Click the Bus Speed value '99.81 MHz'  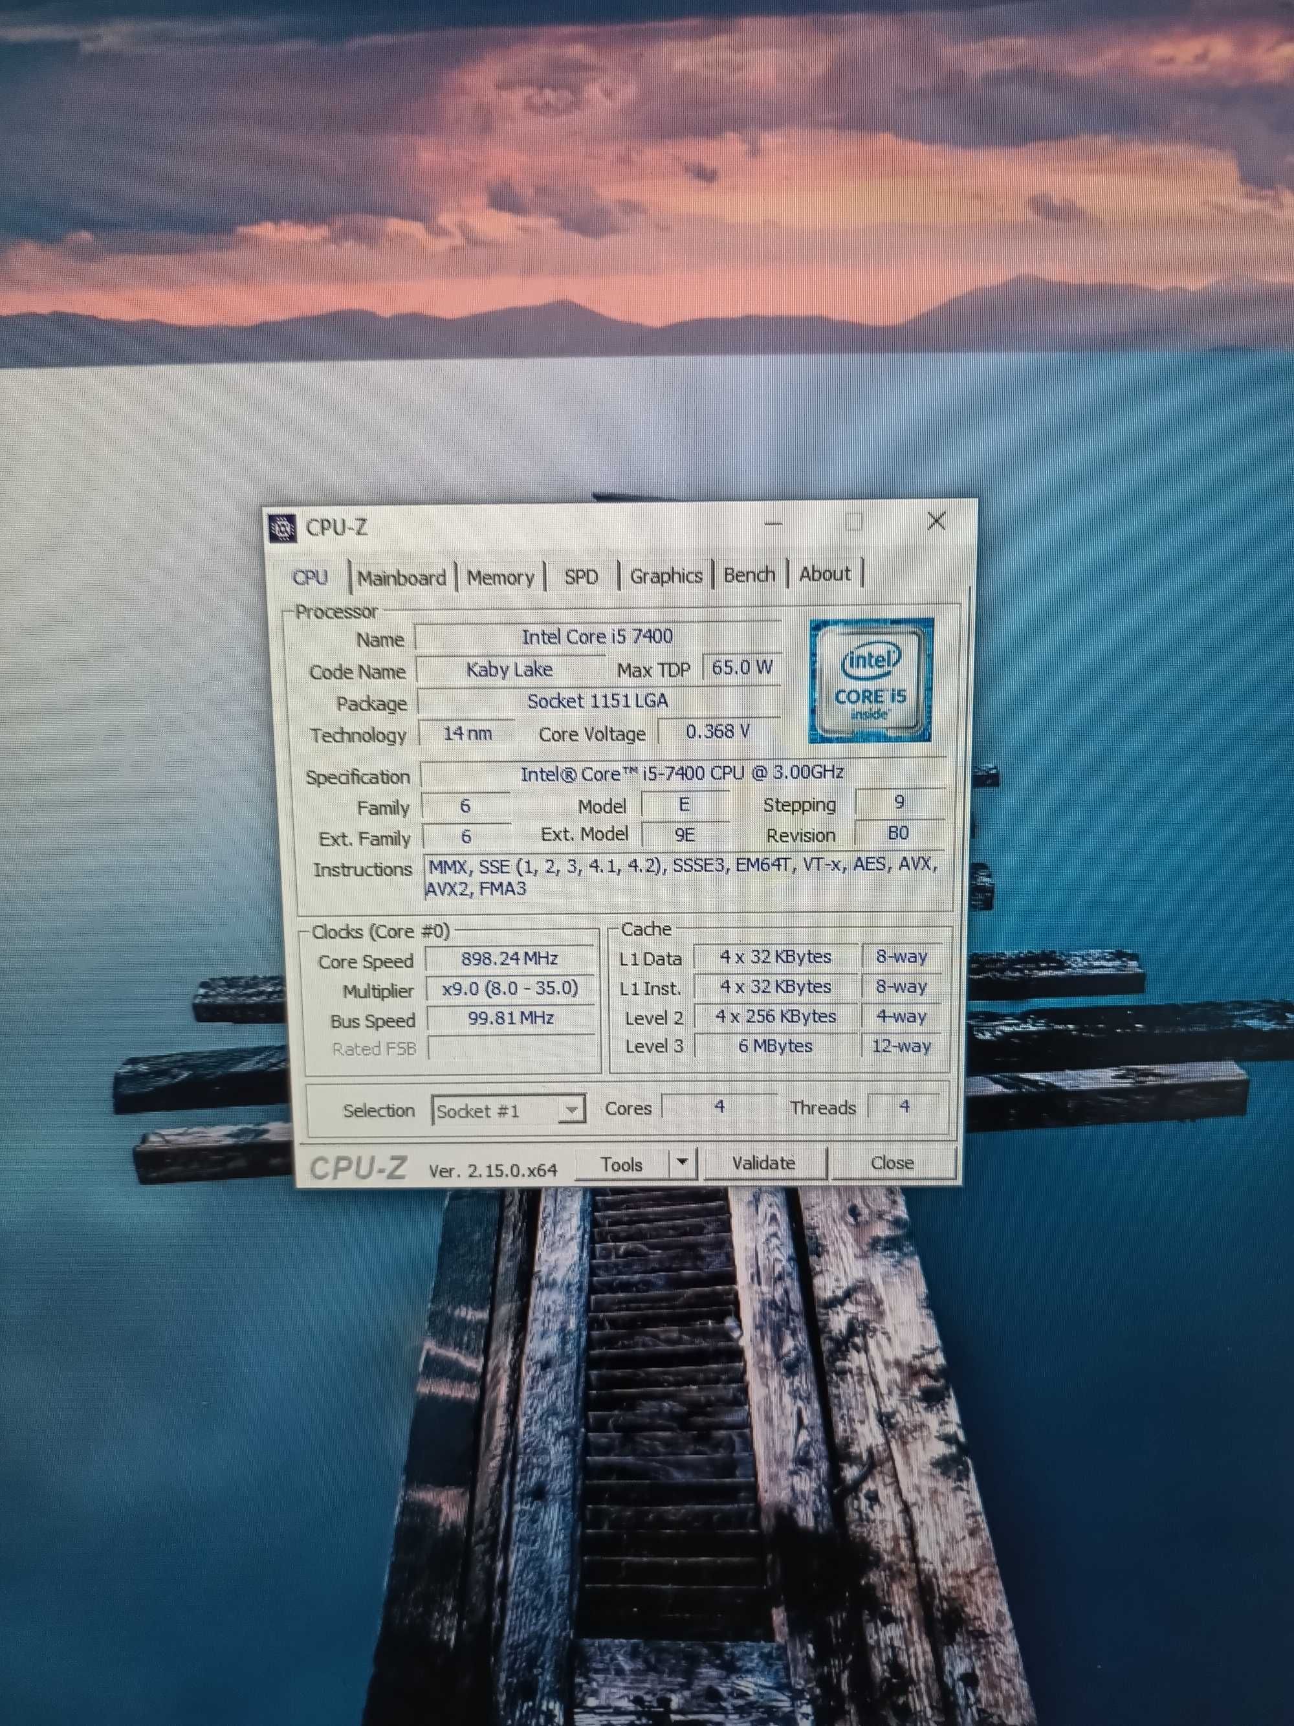pyautogui.click(x=511, y=1018)
